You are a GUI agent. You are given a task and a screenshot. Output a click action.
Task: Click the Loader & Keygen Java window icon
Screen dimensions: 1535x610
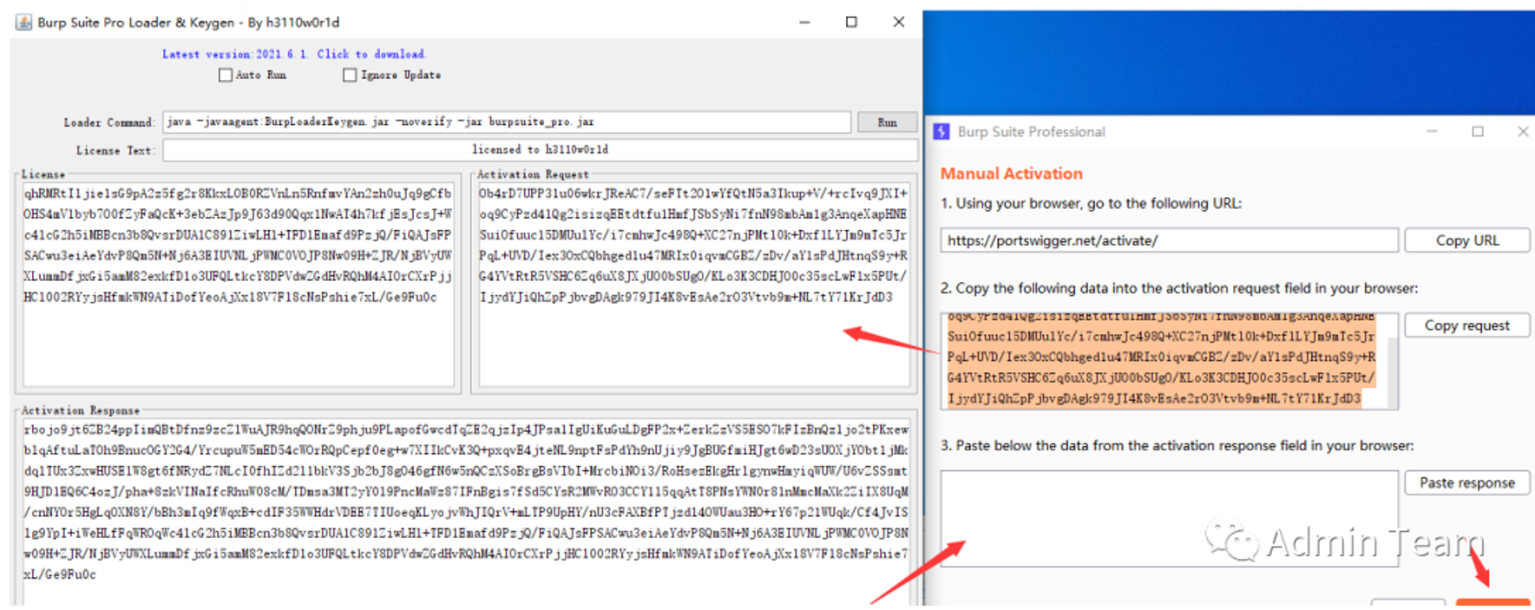pyautogui.click(x=24, y=23)
